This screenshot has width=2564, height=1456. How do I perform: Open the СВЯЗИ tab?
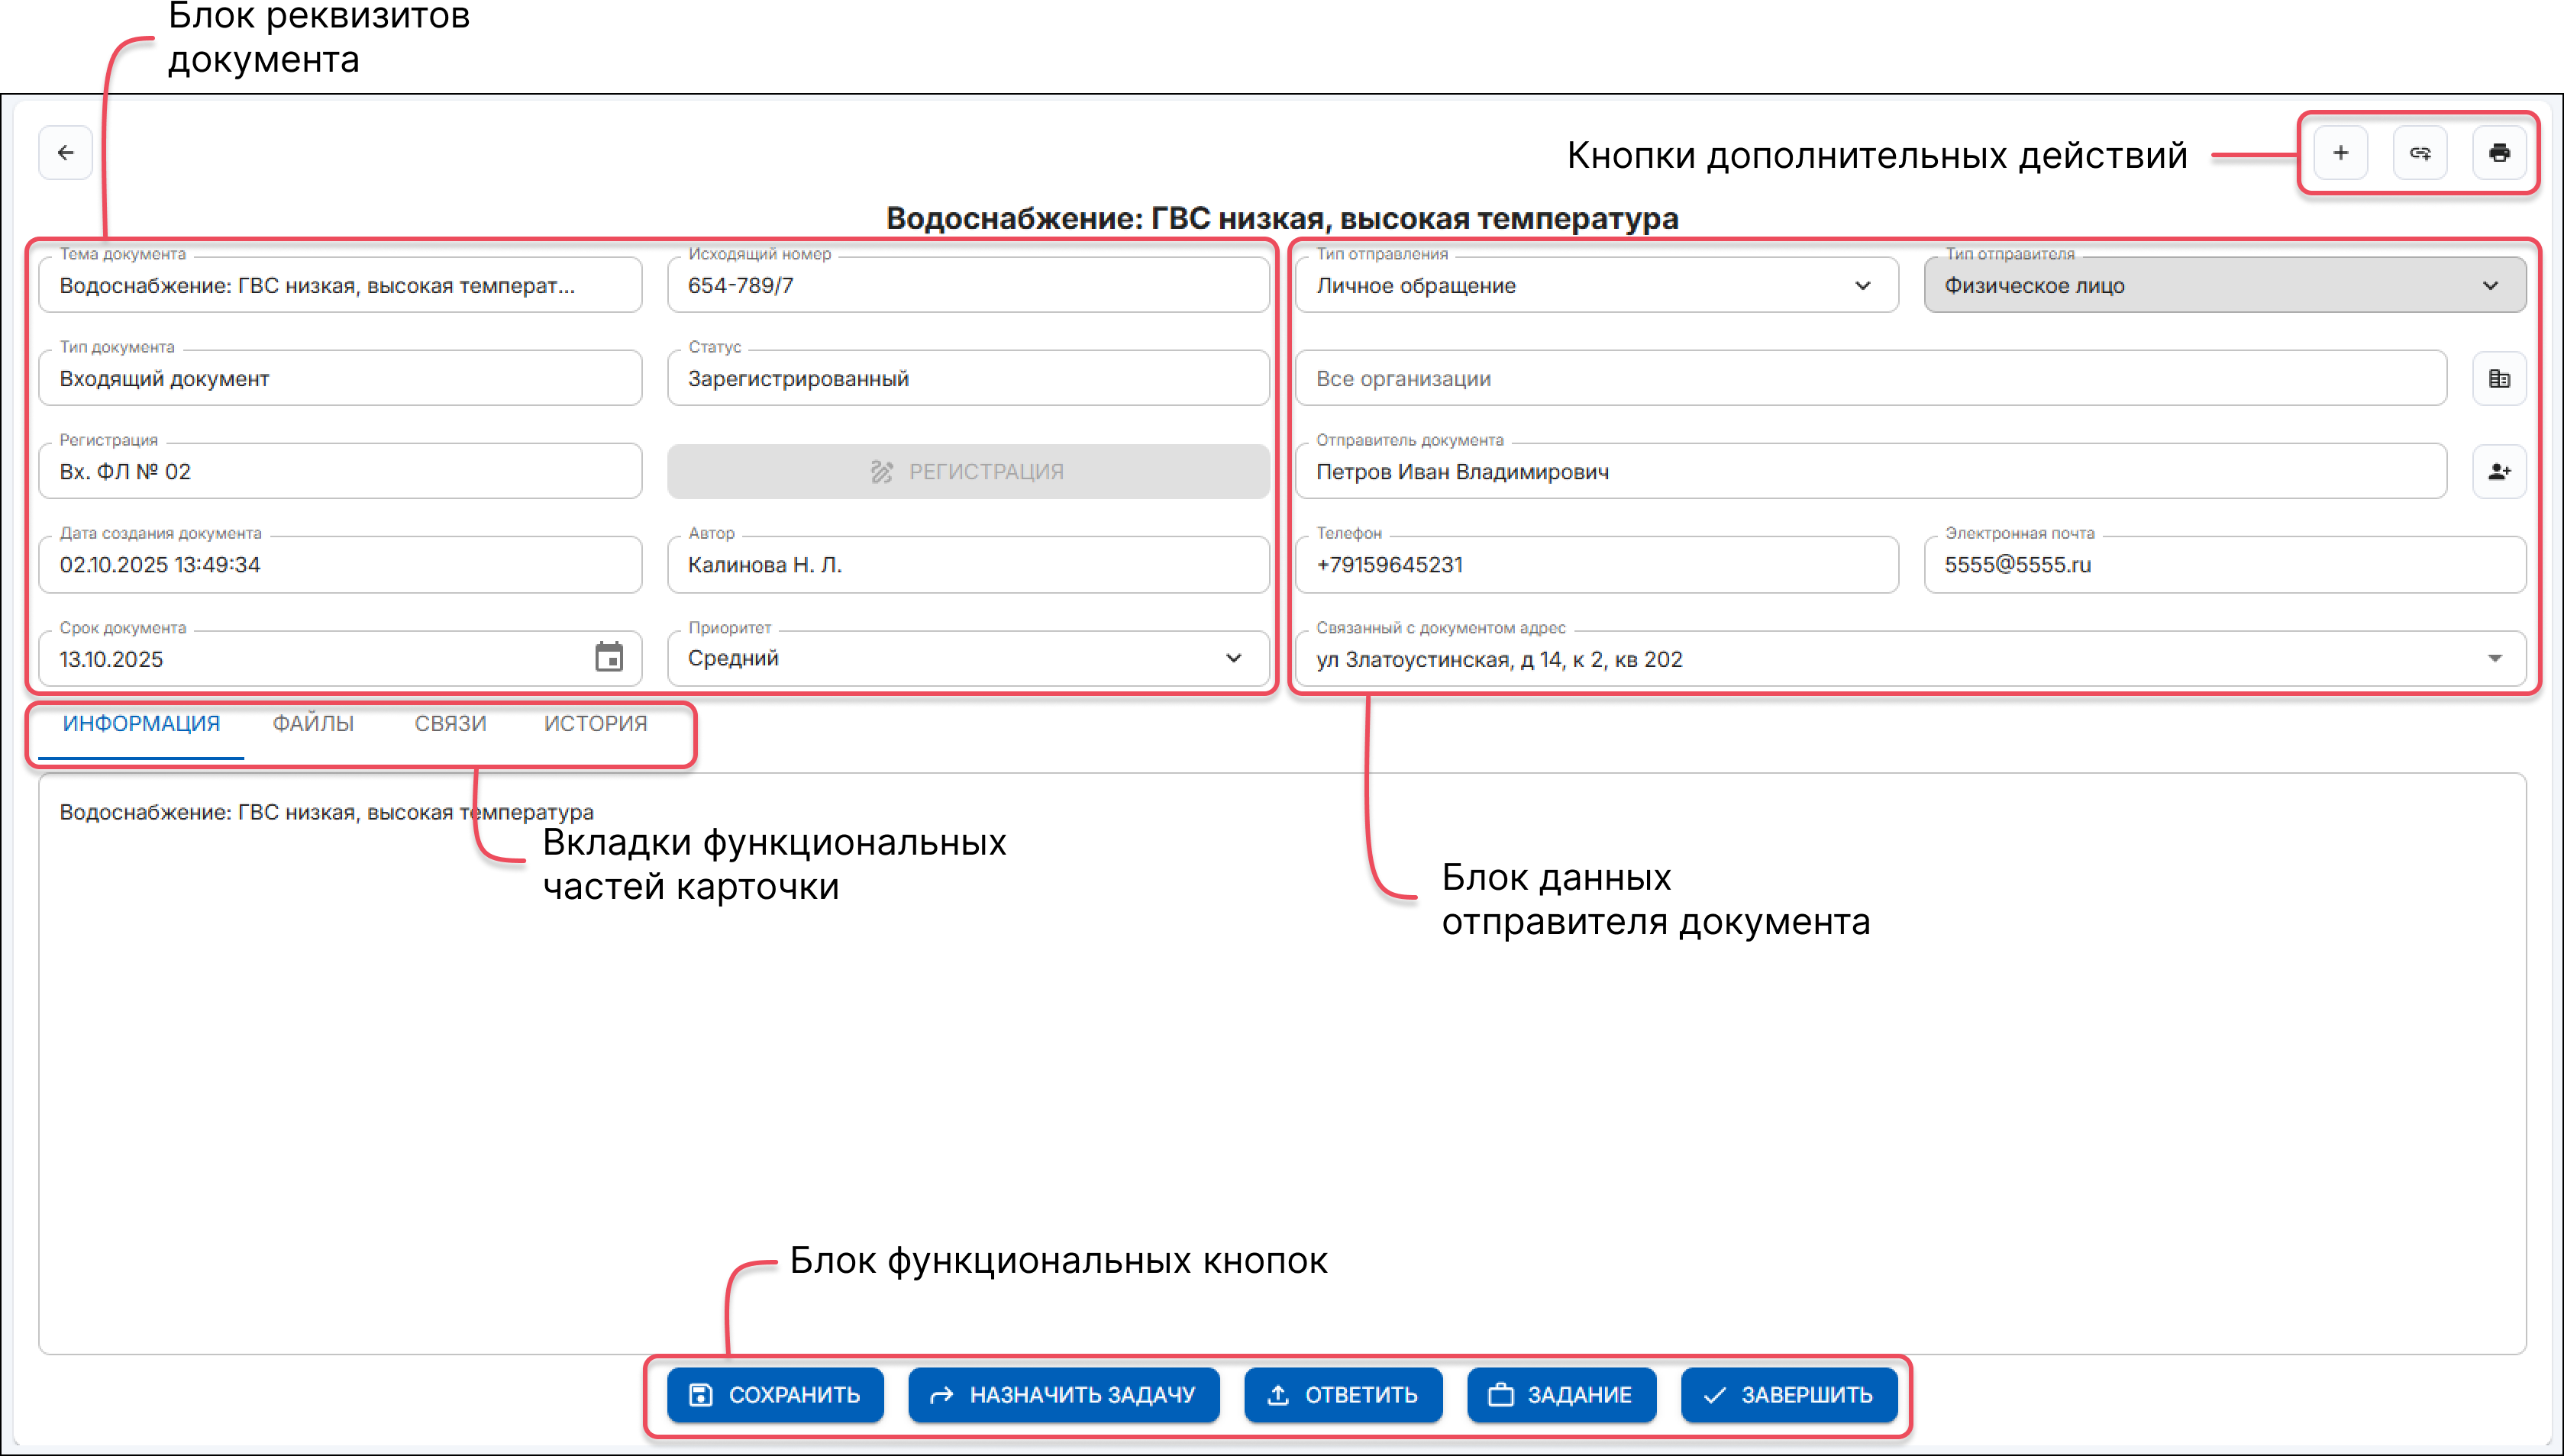pos(450,723)
